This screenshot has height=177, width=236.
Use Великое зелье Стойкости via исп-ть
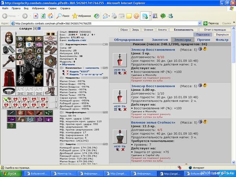(x=120, y=146)
